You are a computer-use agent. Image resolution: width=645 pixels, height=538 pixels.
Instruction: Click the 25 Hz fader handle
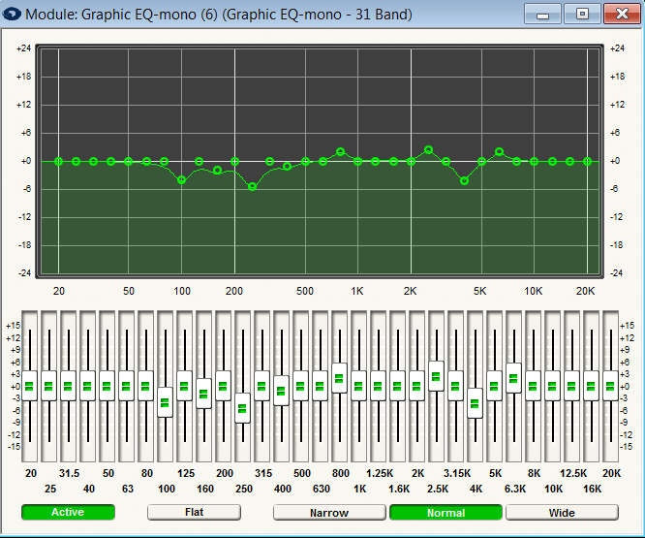48,386
